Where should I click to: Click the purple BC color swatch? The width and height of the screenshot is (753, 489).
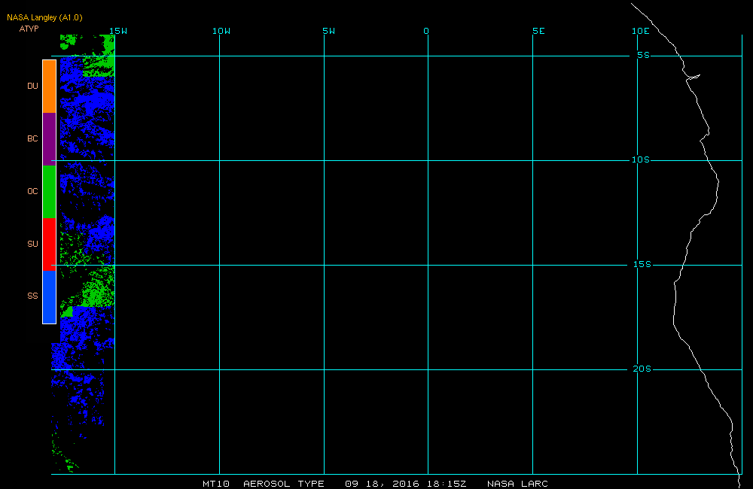pyautogui.click(x=50, y=139)
